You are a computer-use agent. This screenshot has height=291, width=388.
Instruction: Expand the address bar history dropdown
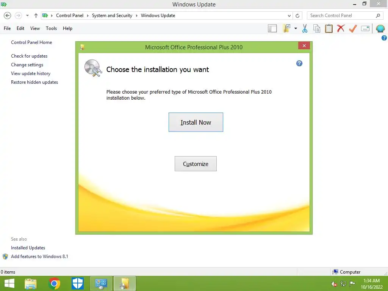click(289, 16)
